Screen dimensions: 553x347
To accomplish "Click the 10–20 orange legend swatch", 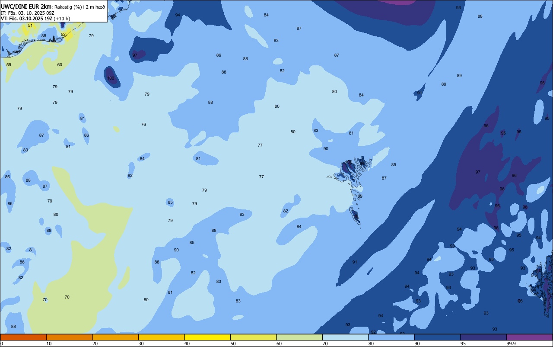I will coord(69,337).
